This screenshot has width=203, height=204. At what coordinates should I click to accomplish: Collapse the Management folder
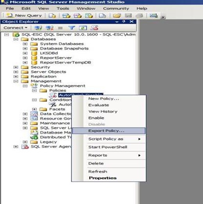[x=16, y=81]
